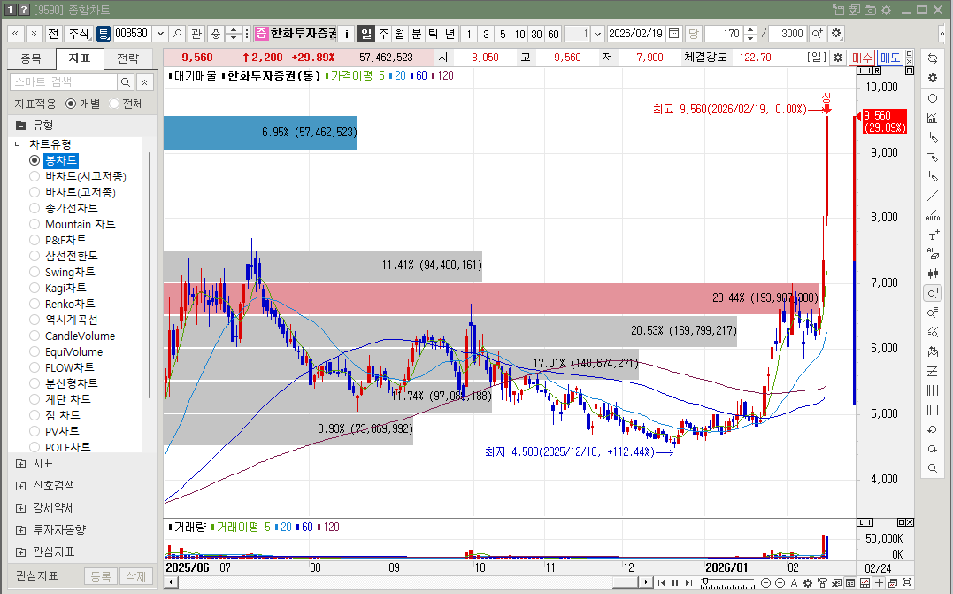Open the stock info 'i' button
Viewport: 953px width, 594px height.
[x=347, y=34]
